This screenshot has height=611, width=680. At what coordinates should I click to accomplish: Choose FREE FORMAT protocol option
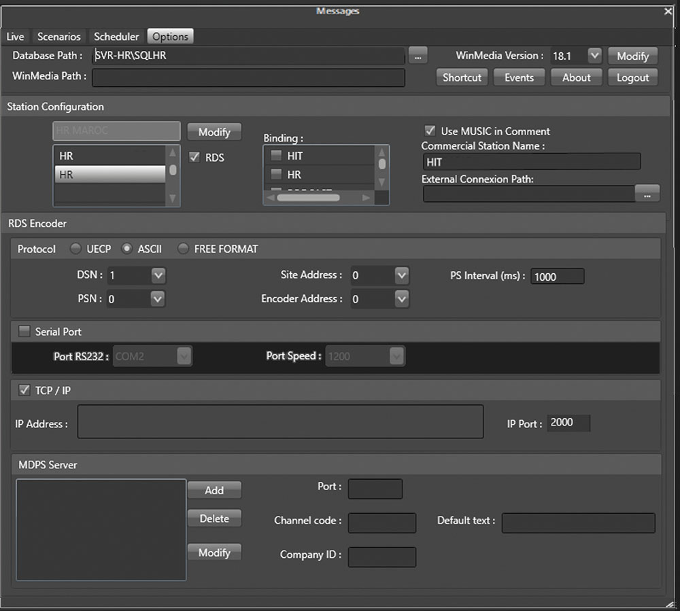(183, 249)
